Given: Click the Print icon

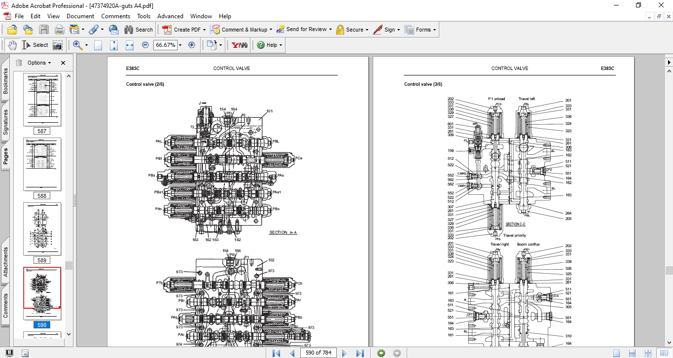Looking at the screenshot, I should click(x=59, y=30).
